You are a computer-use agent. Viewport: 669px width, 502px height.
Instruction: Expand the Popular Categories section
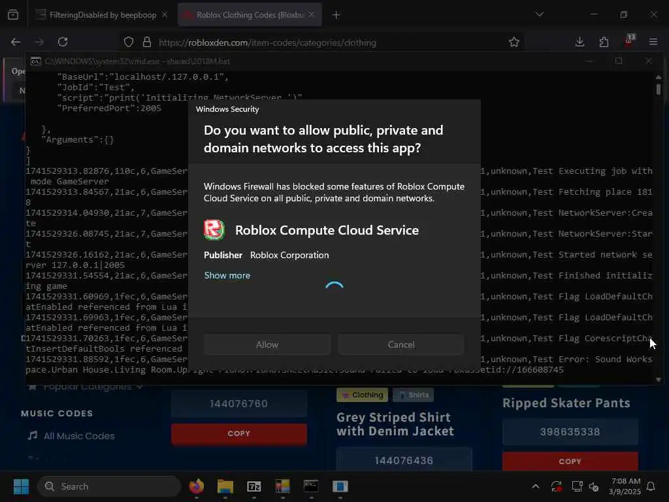tap(86, 387)
